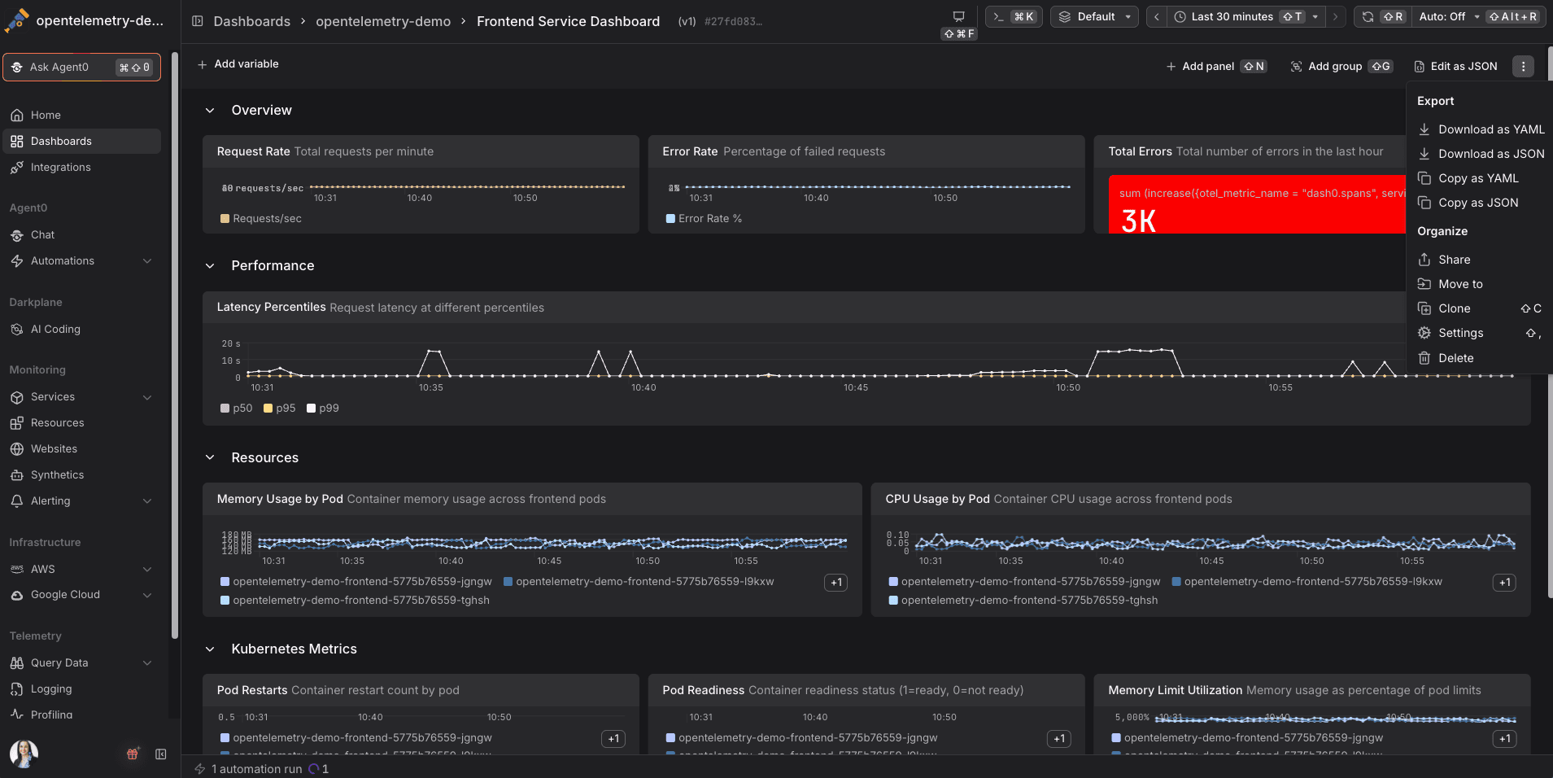Go to Dashboards breadcrumb link

pyautogui.click(x=251, y=21)
